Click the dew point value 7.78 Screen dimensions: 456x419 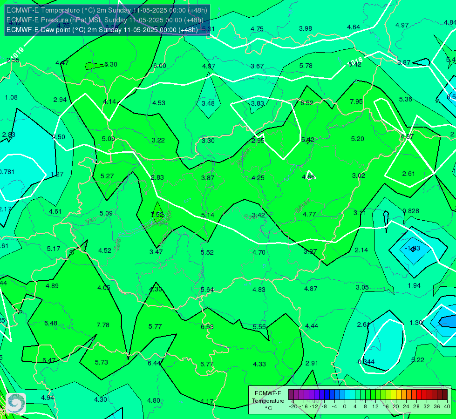pyautogui.click(x=103, y=325)
